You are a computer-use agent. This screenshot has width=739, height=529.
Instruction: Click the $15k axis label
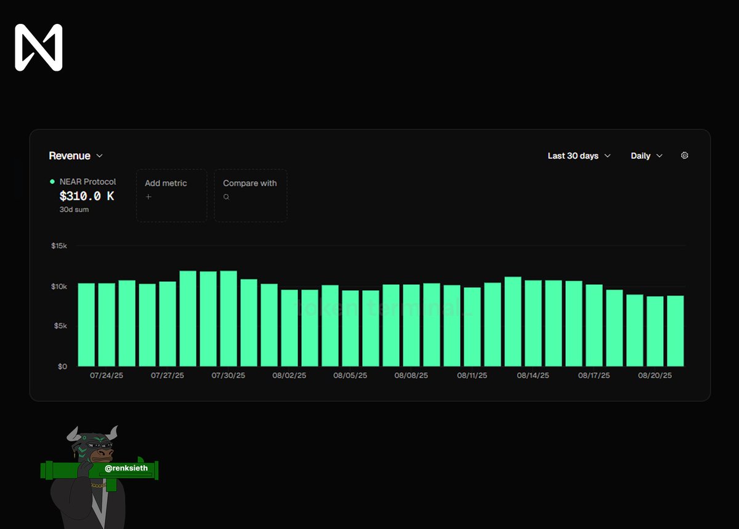click(59, 246)
